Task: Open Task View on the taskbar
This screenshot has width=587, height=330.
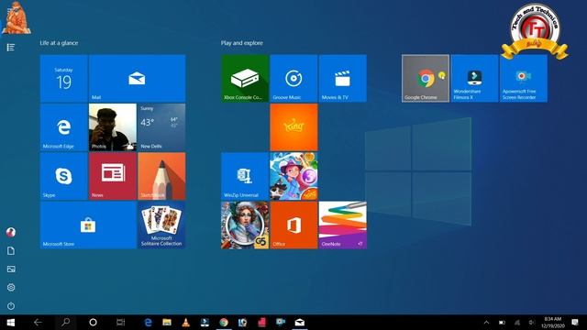Action: click(x=120, y=322)
